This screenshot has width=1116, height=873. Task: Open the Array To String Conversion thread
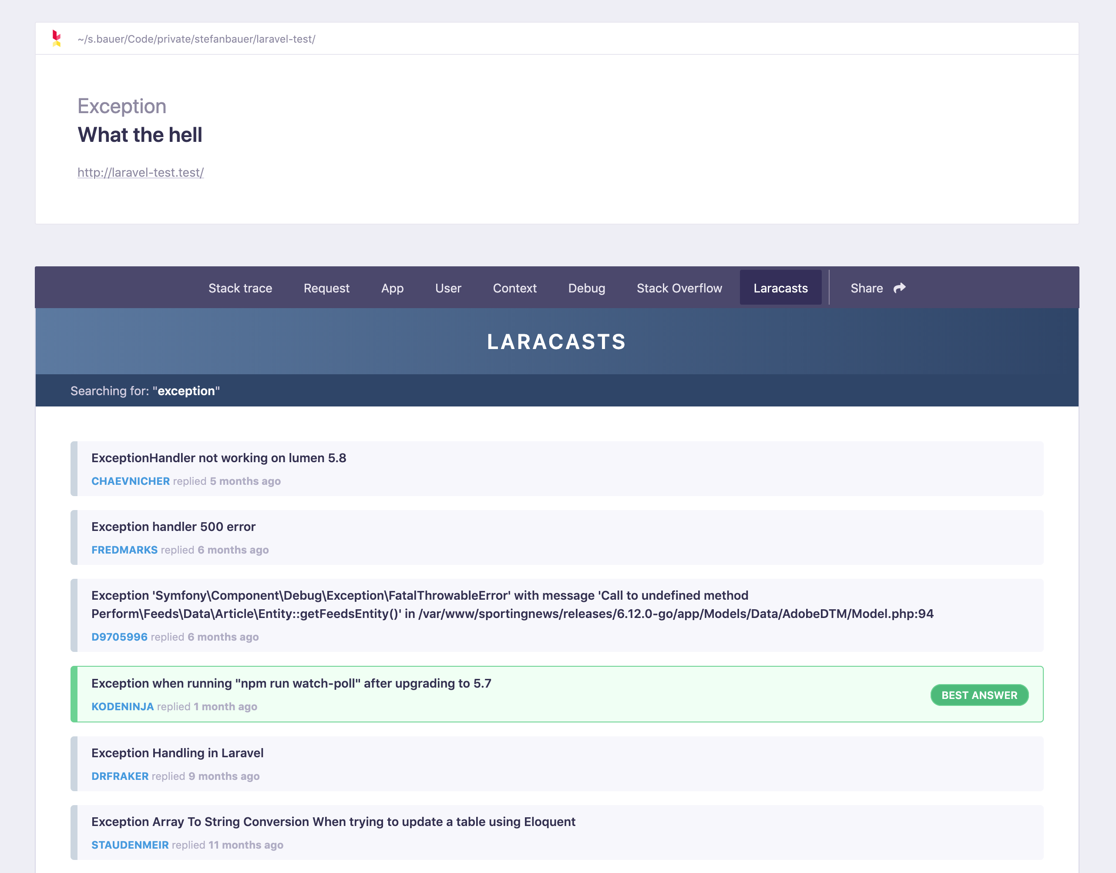pyautogui.click(x=333, y=821)
